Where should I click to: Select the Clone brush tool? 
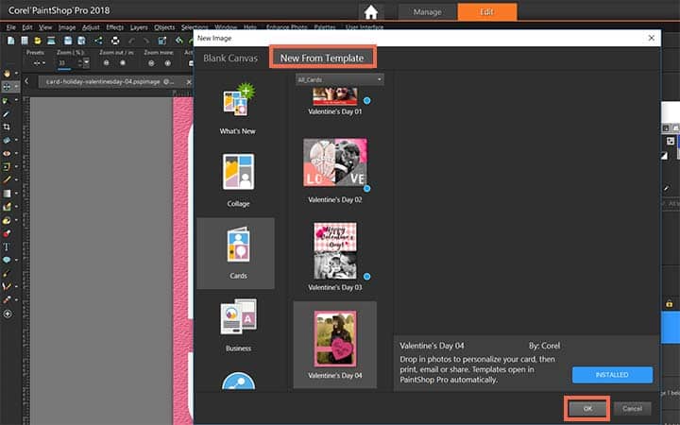pos(7,166)
